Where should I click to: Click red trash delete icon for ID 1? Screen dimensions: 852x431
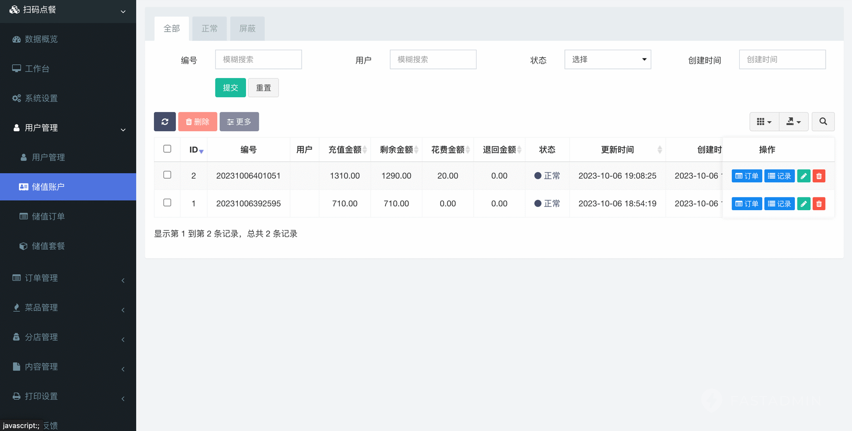click(x=819, y=204)
